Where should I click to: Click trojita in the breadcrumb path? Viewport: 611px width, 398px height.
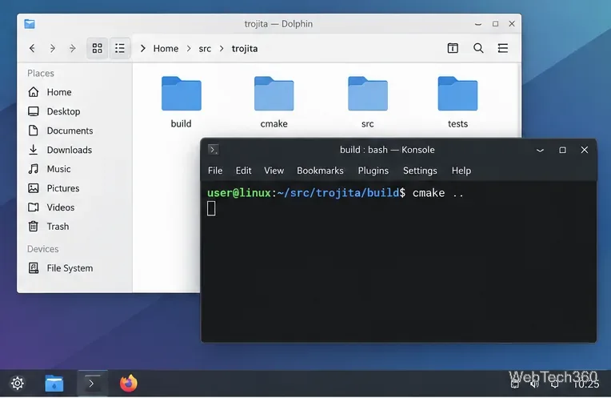click(x=245, y=48)
